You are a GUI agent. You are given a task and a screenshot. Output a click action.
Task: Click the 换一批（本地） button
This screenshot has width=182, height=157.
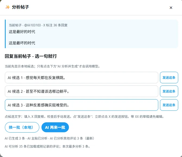22,127
